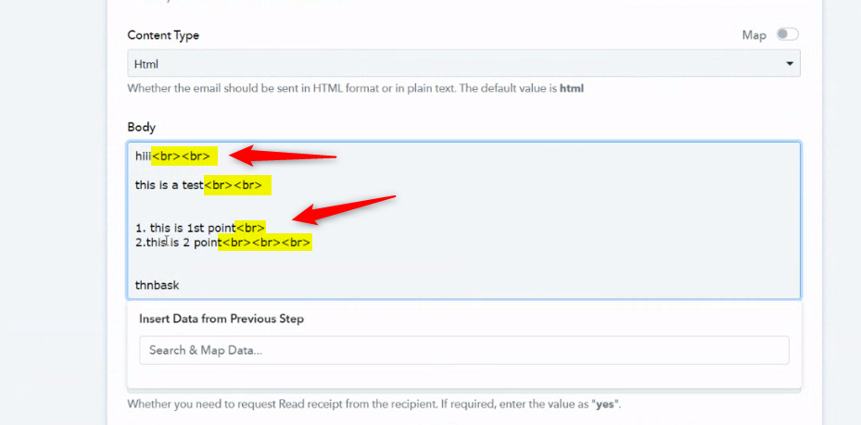Click the lower red arrow pointing at 1st point
Screen dimensions: 861x425
[x=344, y=209]
